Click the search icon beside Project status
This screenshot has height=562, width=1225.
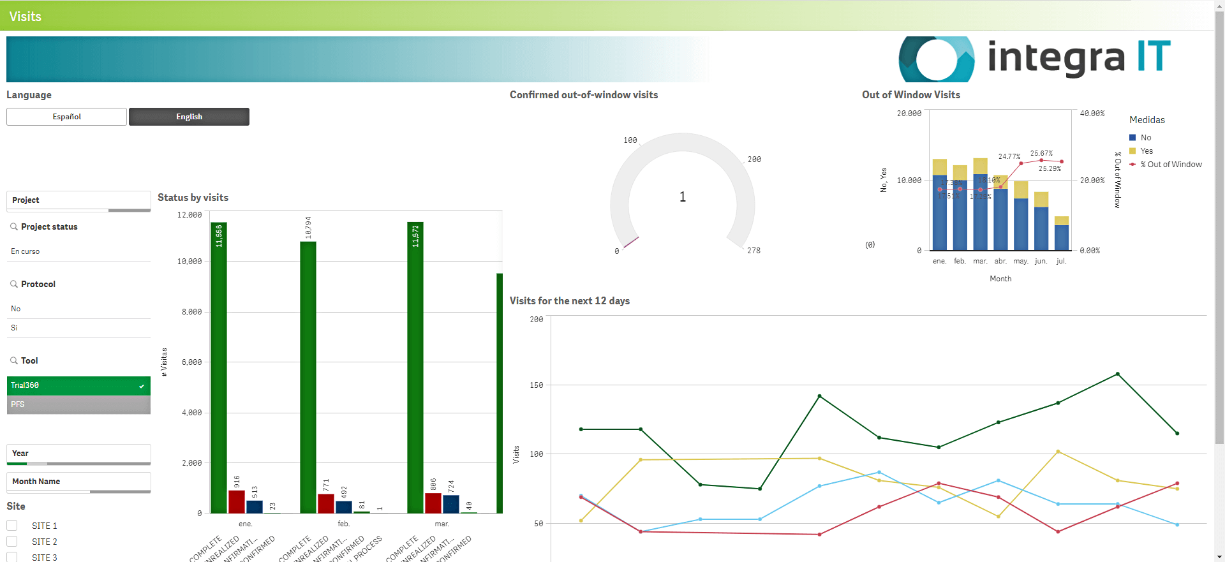click(14, 226)
